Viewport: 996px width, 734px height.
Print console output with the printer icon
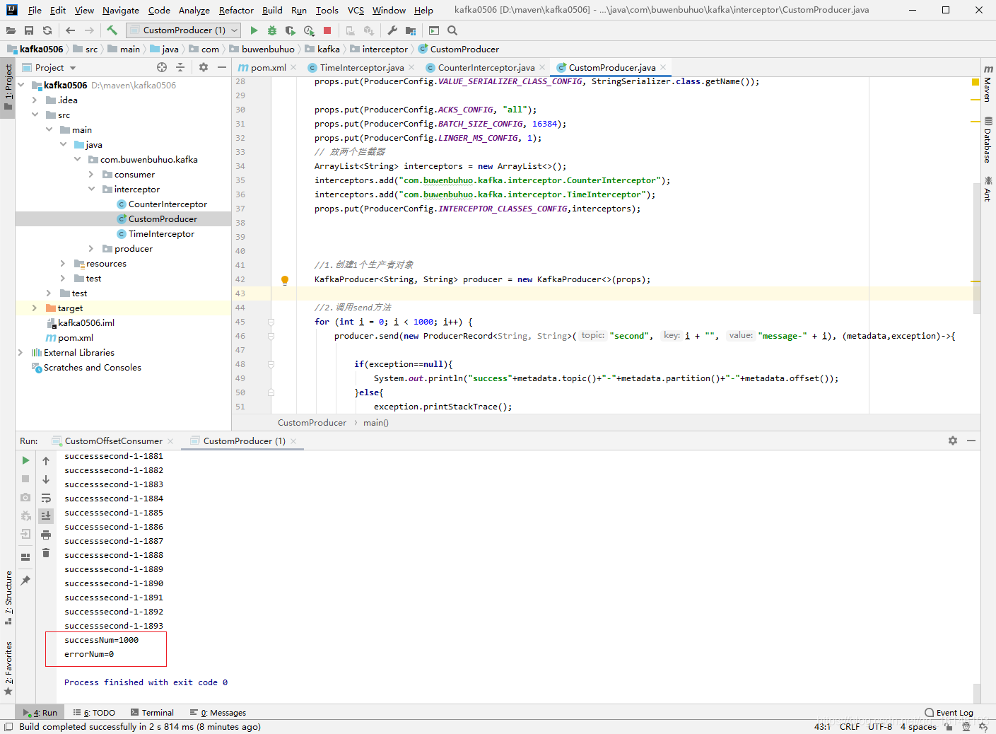coord(46,535)
